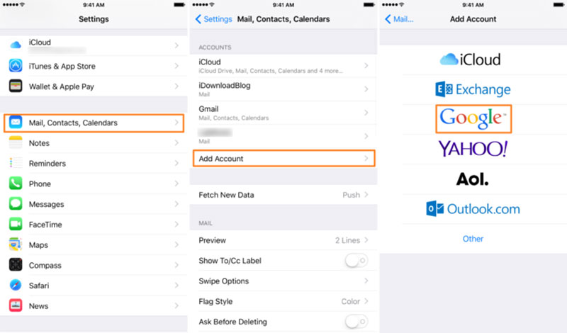The image size is (567, 333).
Task: Select the Notes app icon
Action: 16,143
